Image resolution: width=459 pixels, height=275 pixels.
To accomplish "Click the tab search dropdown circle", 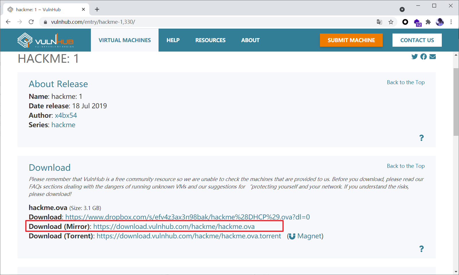I will pos(402,9).
